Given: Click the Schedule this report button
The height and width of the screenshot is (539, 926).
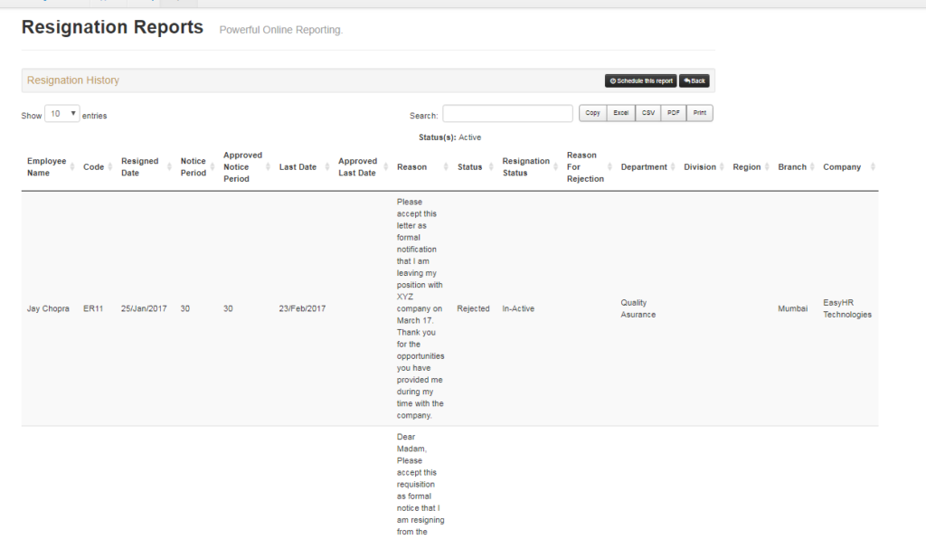Looking at the screenshot, I should point(640,80).
